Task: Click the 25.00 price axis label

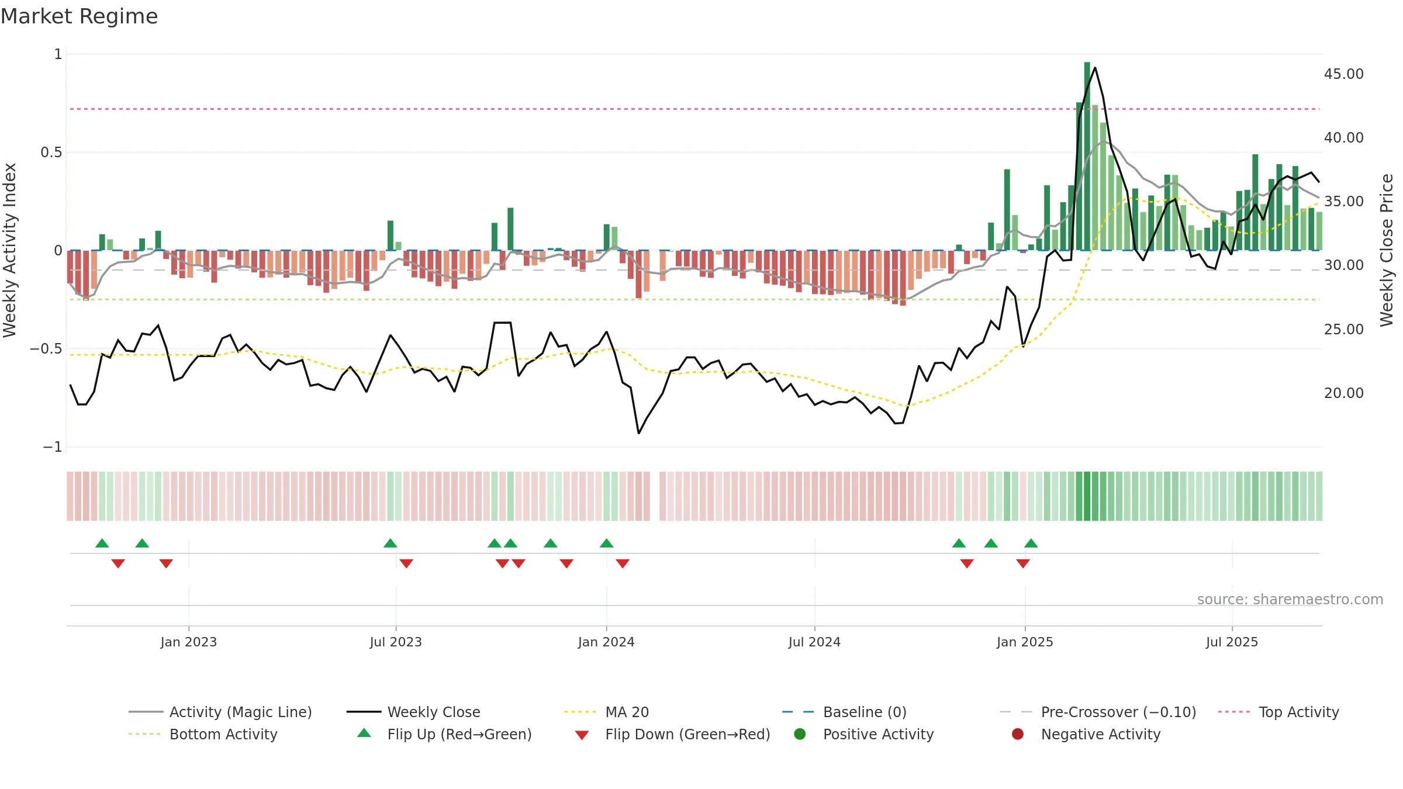Action: 1343,330
